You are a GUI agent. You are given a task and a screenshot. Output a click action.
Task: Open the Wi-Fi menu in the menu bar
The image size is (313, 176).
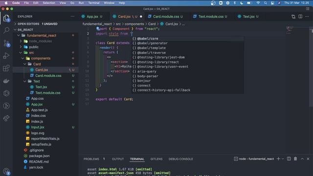tap(258, 3)
